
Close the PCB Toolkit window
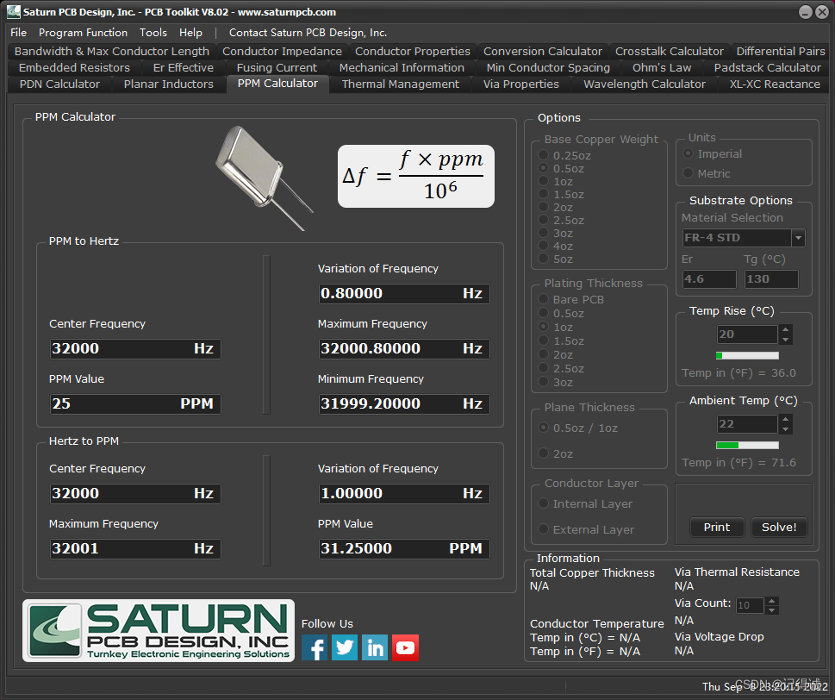click(x=822, y=12)
